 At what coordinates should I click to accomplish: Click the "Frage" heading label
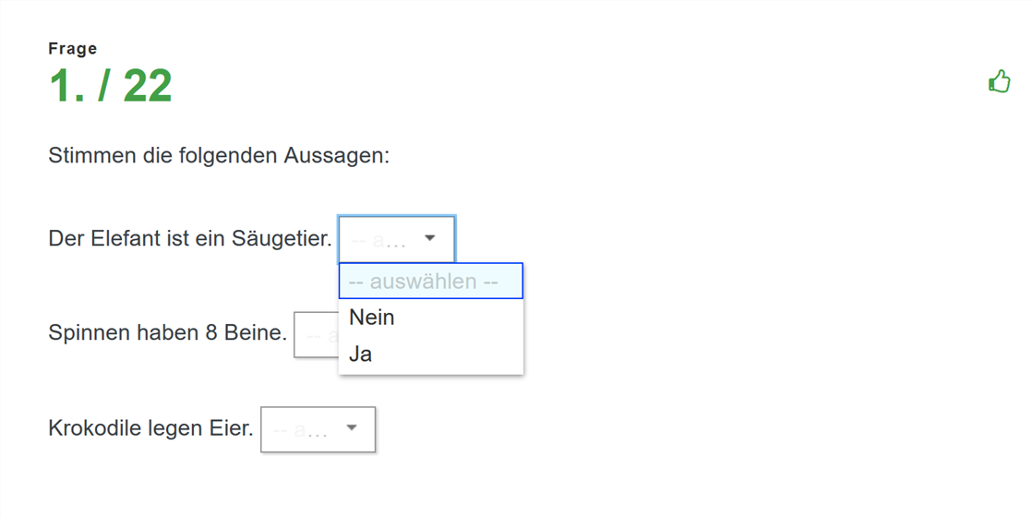click(72, 49)
